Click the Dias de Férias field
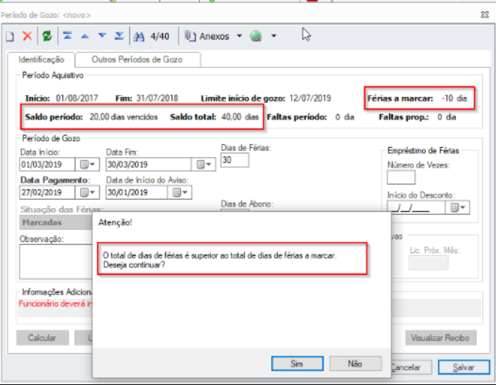The width and height of the screenshot is (496, 385). pyautogui.click(x=234, y=160)
